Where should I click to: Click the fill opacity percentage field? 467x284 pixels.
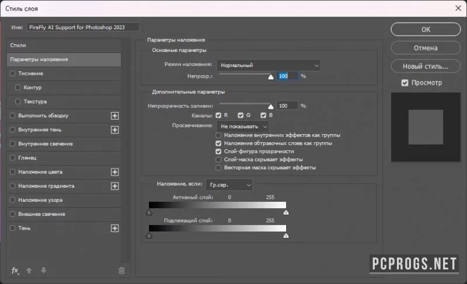[287, 106]
